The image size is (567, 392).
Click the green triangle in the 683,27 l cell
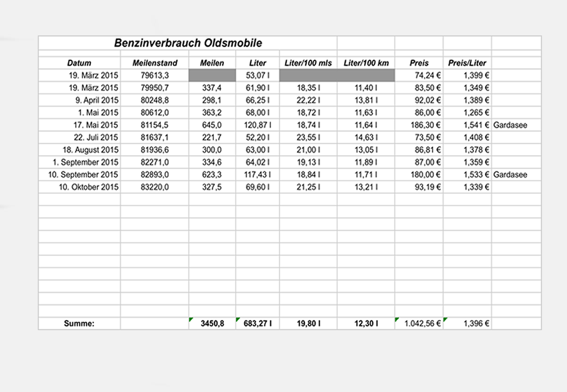click(238, 320)
